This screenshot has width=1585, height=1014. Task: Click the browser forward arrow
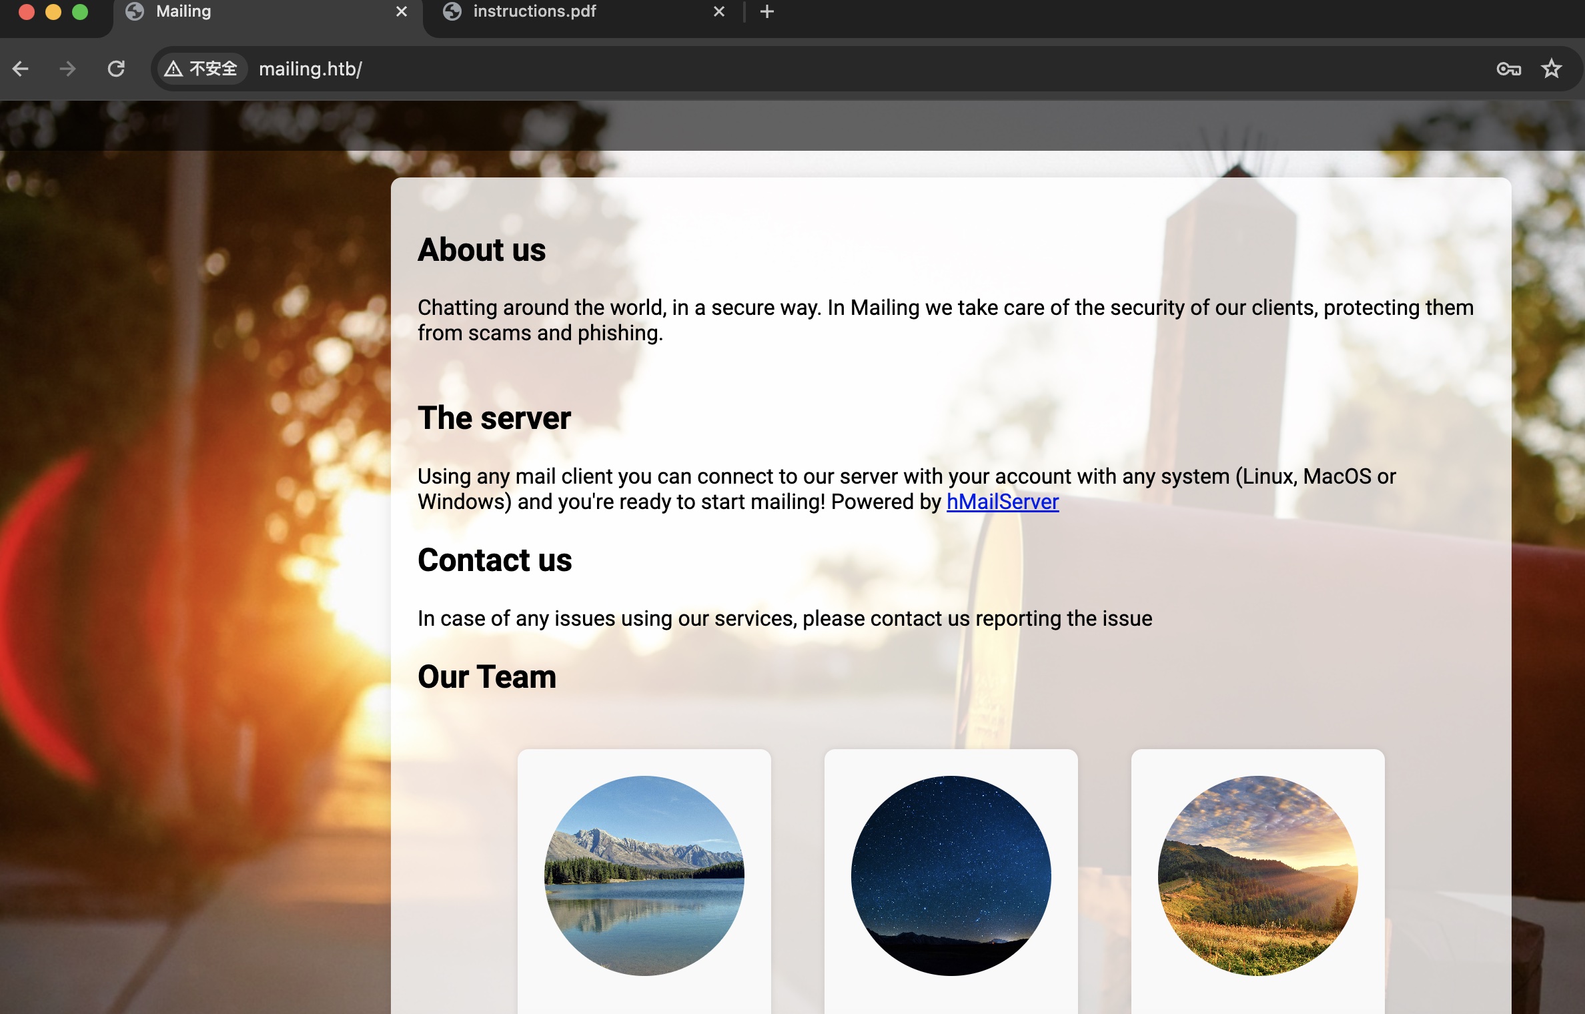tap(67, 69)
